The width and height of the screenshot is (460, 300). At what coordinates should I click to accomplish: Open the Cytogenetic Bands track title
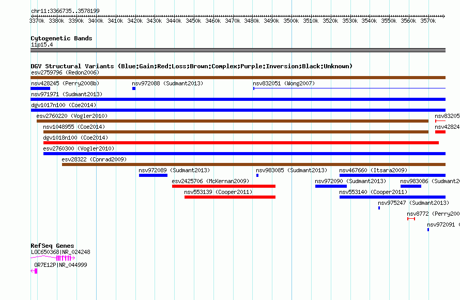[x=62, y=38]
